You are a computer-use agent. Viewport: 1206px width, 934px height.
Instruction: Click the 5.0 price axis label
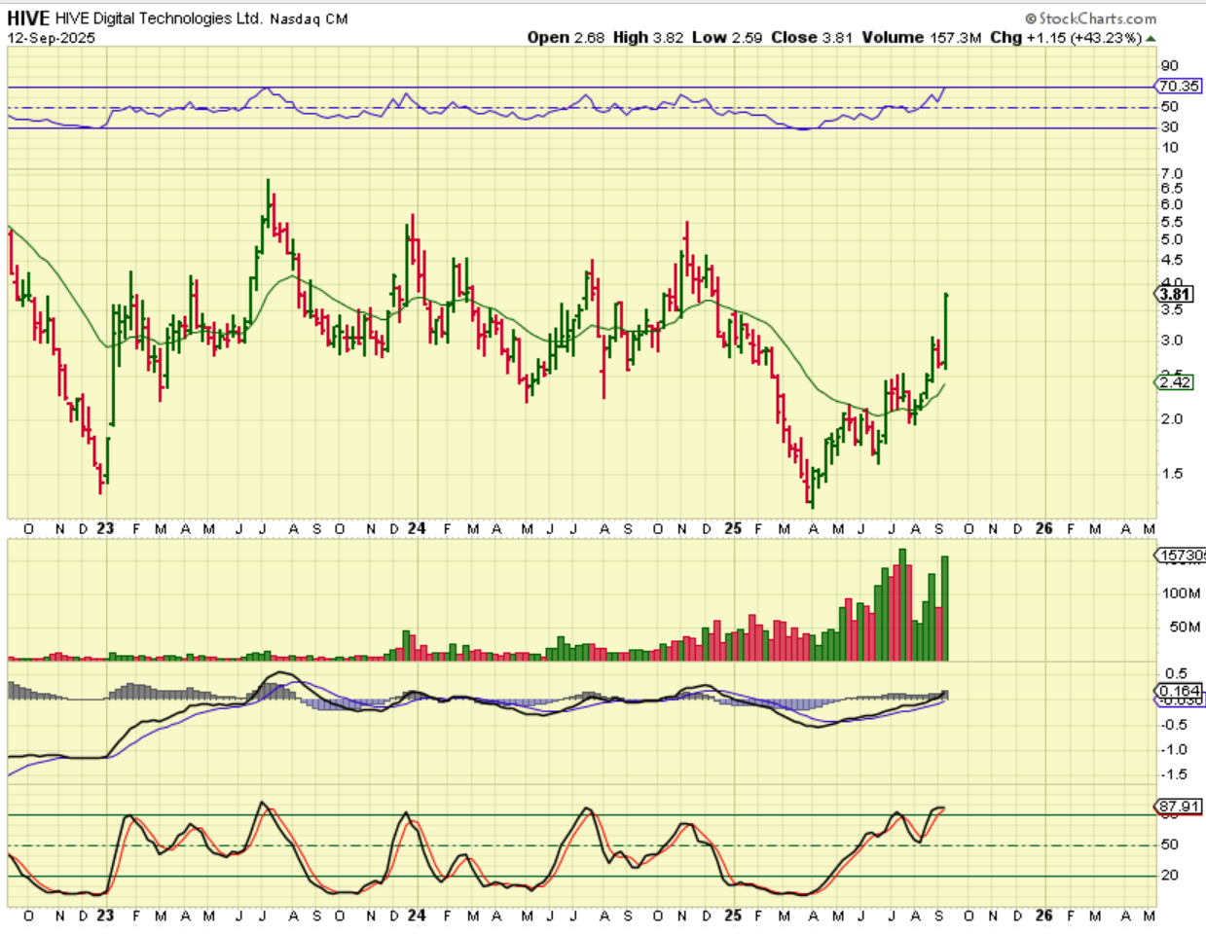point(1171,239)
